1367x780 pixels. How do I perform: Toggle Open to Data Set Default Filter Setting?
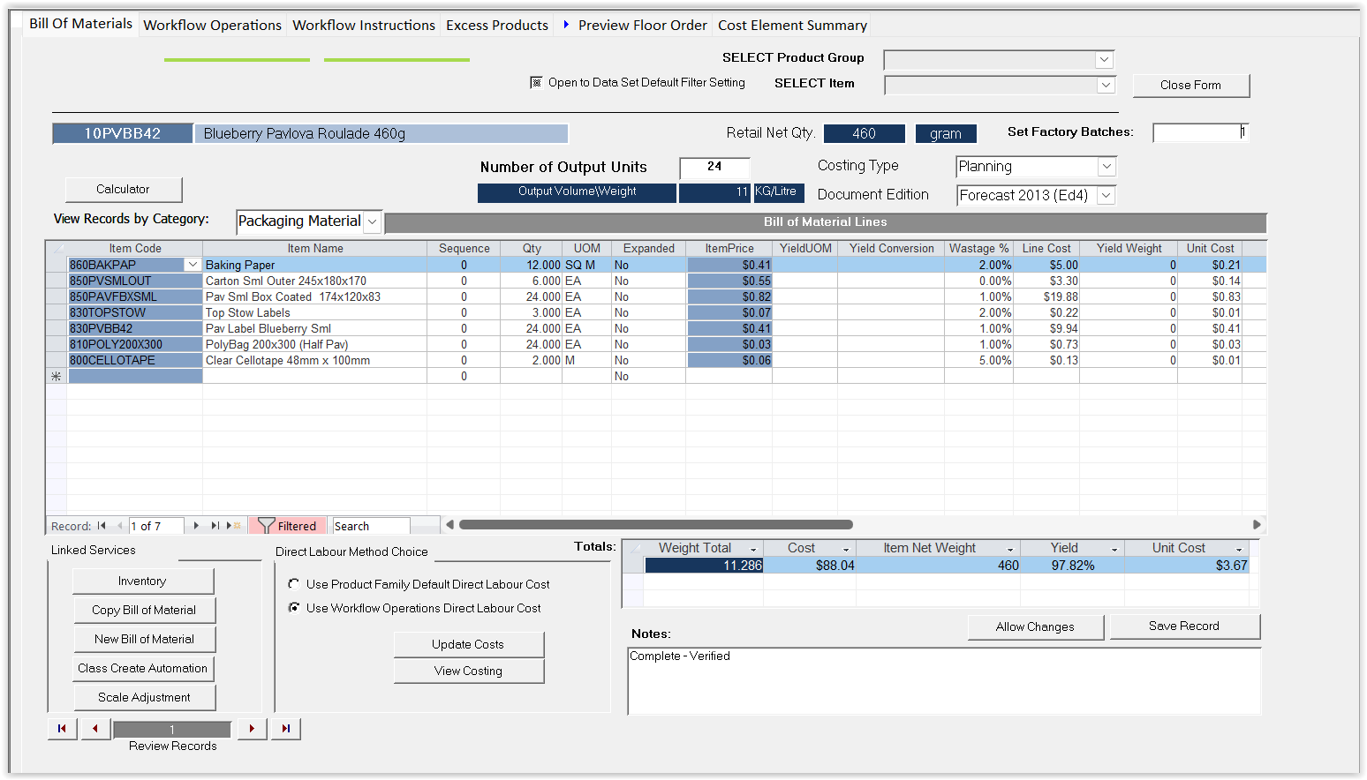click(536, 82)
